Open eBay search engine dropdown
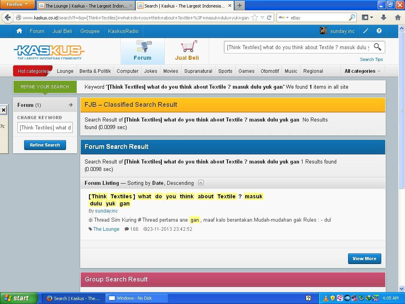The image size is (405, 304). (x=283, y=17)
